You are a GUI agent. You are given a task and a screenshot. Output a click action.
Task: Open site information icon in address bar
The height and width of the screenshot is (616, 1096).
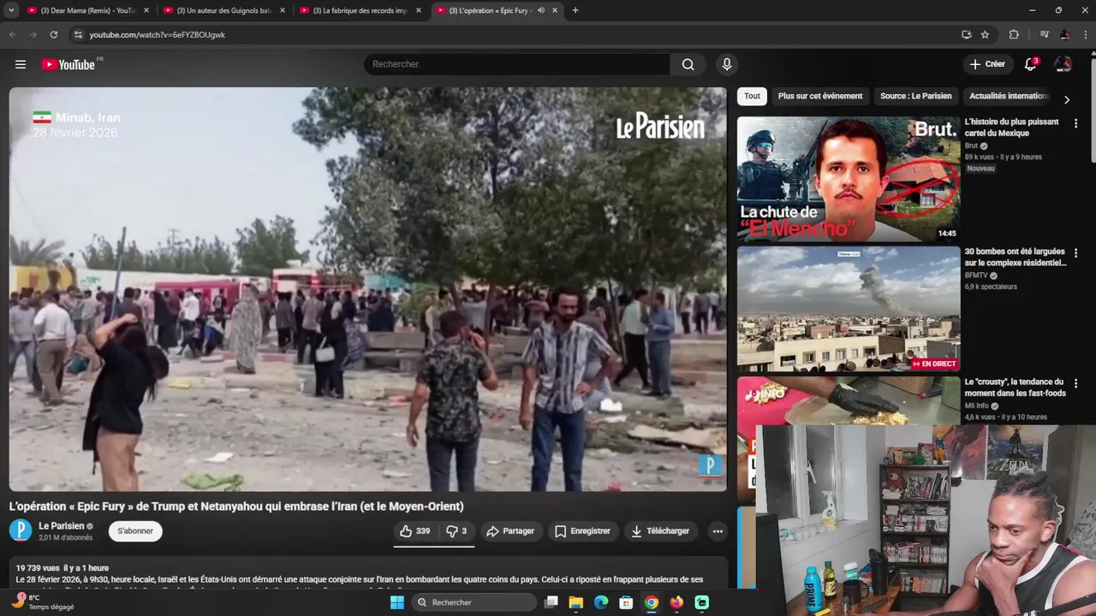click(x=78, y=35)
